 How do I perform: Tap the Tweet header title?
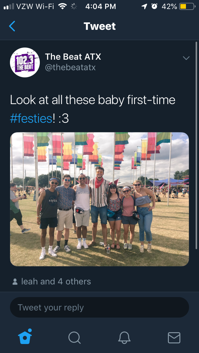click(99, 26)
